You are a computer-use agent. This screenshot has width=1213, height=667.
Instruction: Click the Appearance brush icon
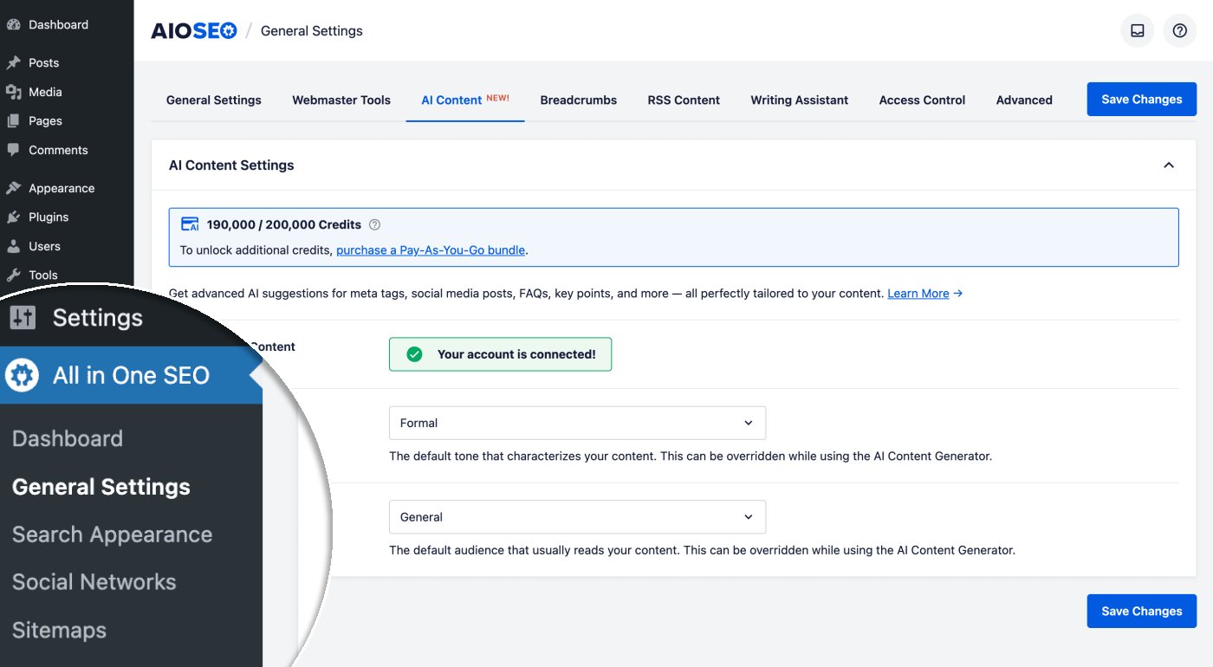(x=13, y=188)
